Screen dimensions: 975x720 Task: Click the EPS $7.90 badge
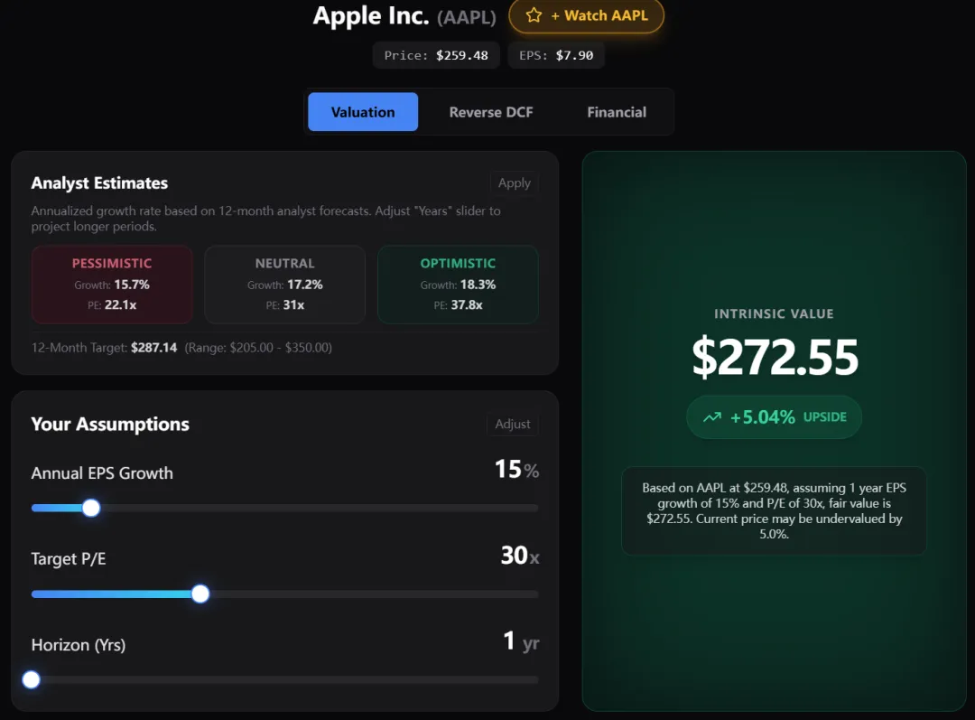pos(556,55)
